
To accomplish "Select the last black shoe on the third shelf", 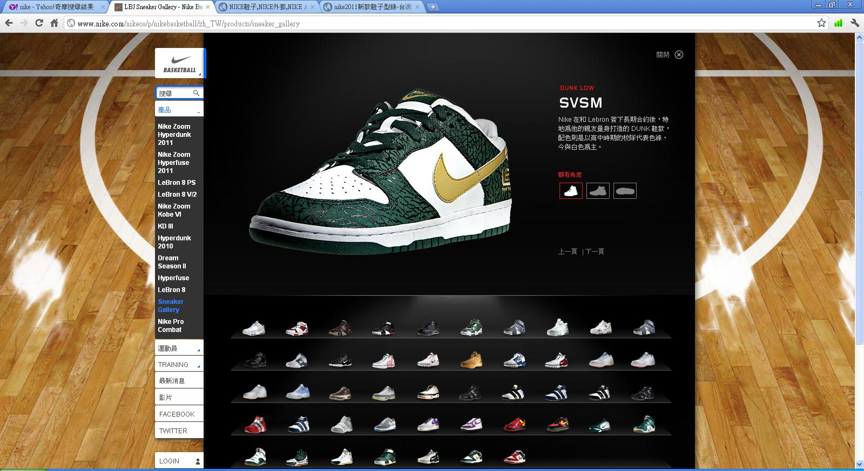I will tap(643, 392).
